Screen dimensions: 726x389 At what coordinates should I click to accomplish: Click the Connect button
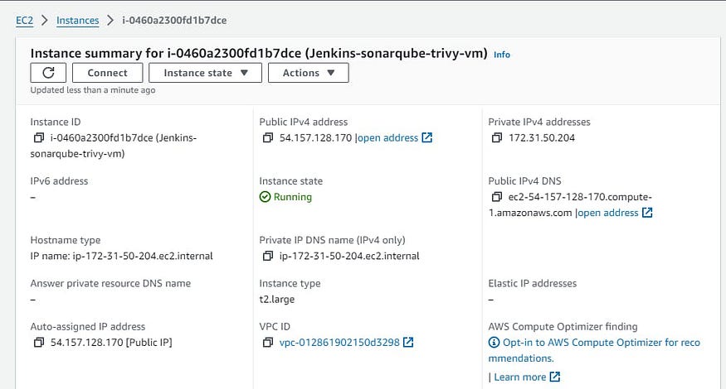tap(107, 73)
